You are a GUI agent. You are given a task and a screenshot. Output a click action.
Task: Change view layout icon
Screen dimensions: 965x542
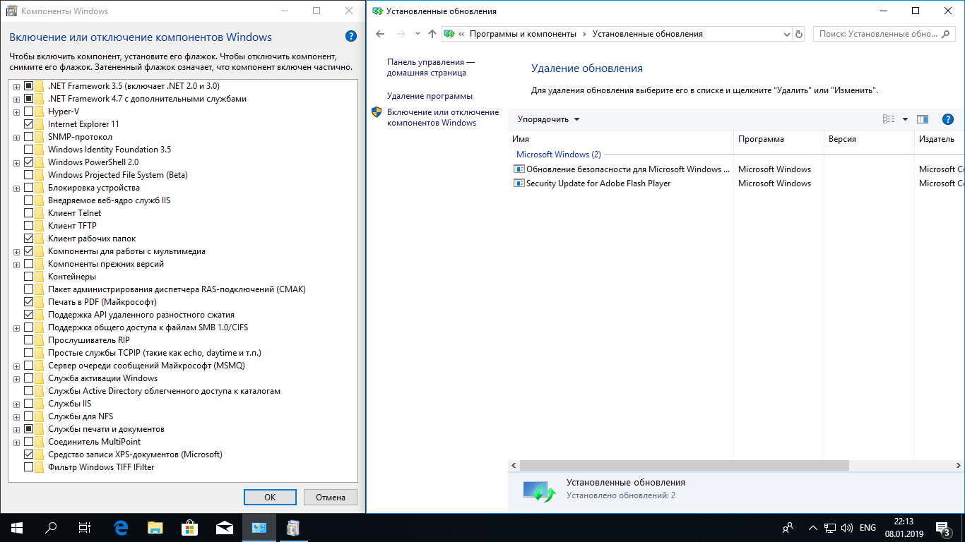889,119
